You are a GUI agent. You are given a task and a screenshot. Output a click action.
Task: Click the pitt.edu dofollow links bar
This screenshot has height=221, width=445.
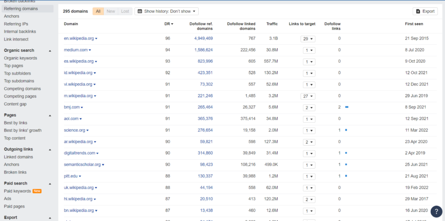(x=346, y=176)
